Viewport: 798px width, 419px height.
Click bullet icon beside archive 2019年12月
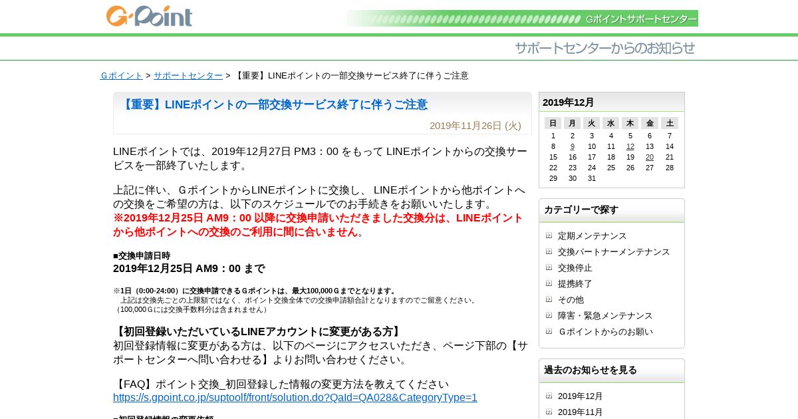(x=549, y=396)
